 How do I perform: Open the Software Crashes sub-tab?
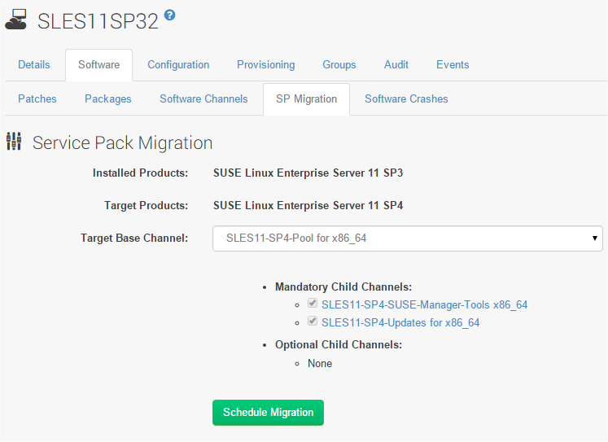pos(406,98)
